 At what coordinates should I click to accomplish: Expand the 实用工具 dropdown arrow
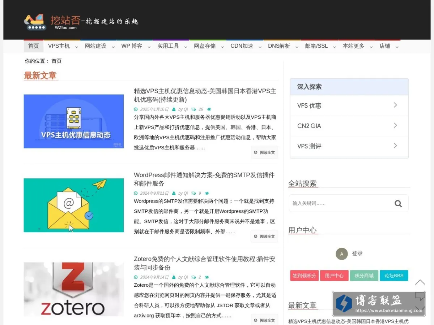pos(186,47)
